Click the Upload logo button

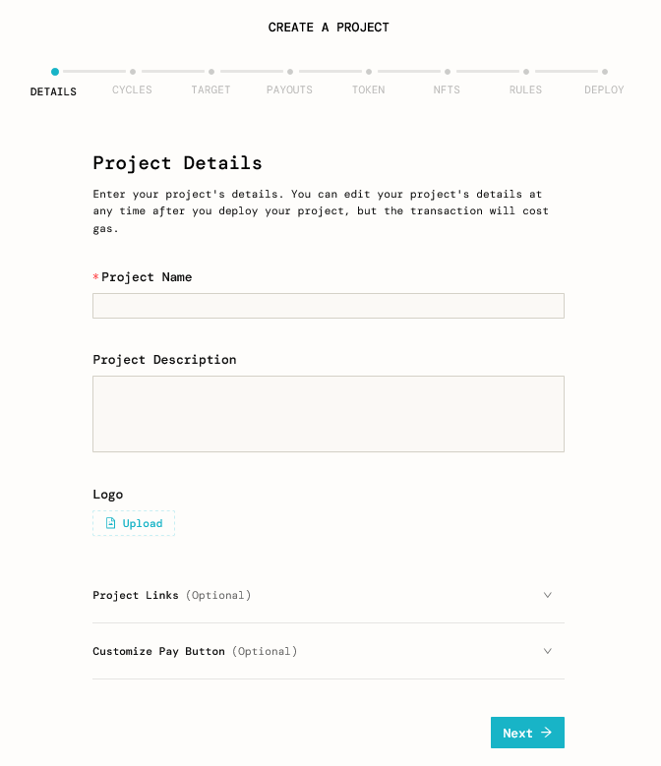134,523
